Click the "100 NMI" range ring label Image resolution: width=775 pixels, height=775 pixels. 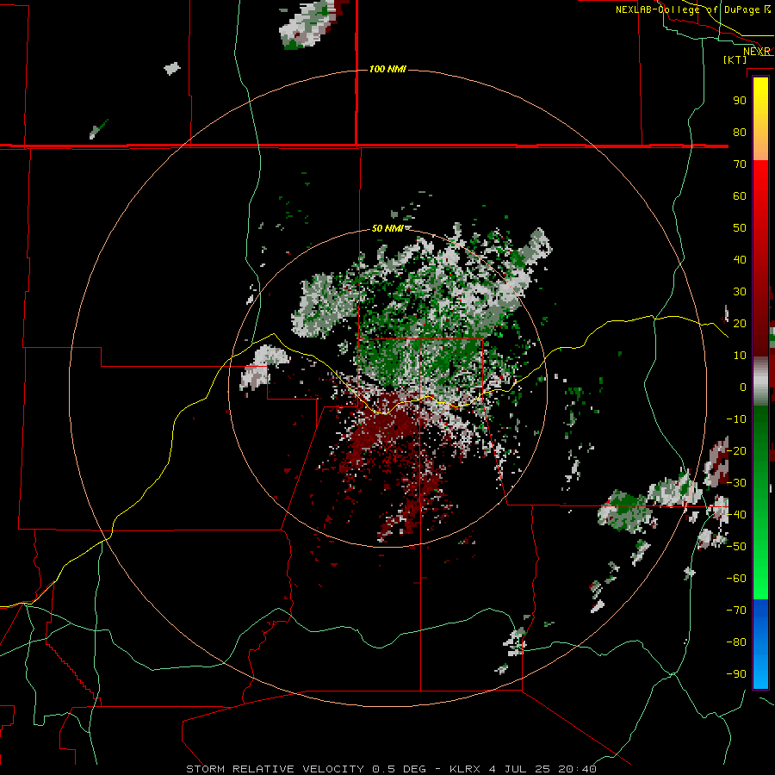(x=387, y=69)
